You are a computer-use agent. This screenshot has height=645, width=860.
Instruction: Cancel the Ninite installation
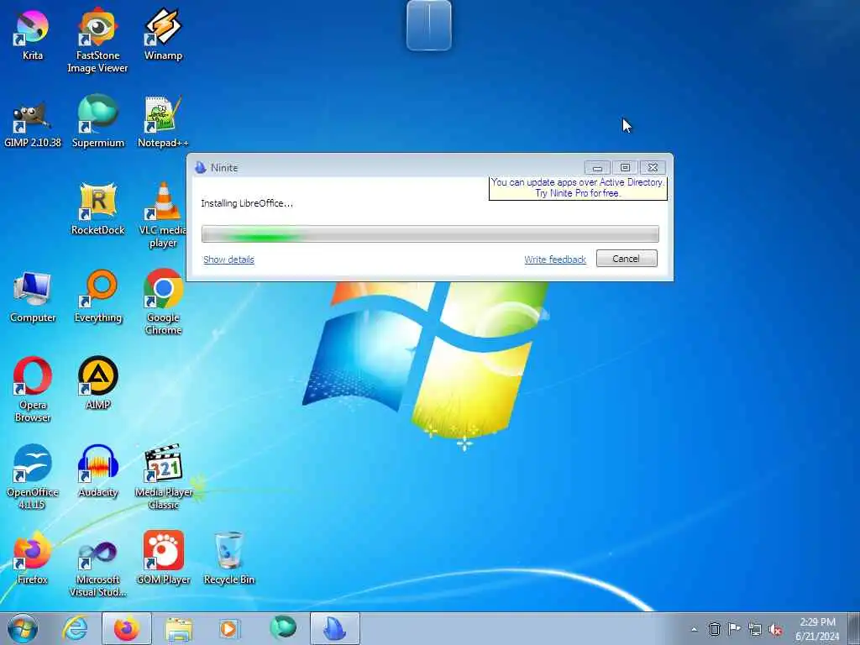point(627,259)
